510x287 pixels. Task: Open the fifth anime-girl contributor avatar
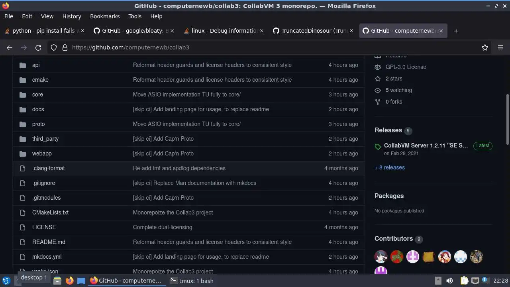(x=445, y=257)
